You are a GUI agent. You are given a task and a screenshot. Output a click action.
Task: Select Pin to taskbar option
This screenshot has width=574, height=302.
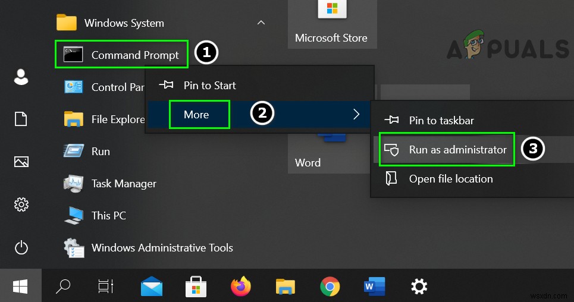(441, 121)
